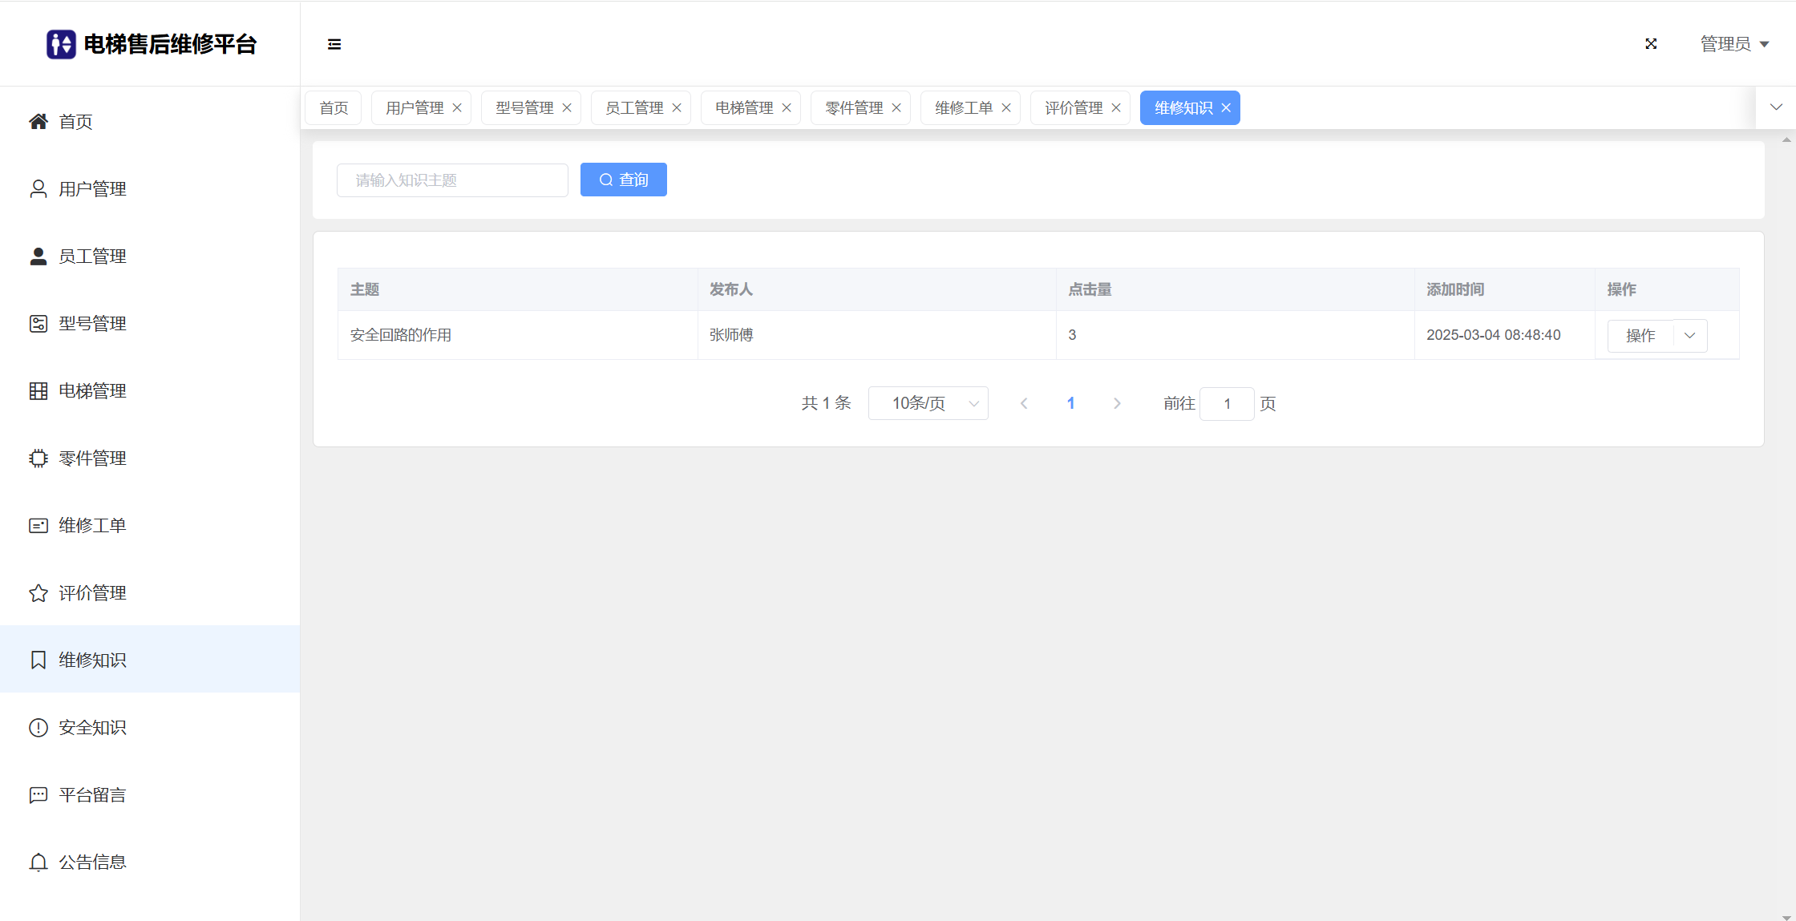Expand the tabs overflow chevron

click(x=1776, y=107)
